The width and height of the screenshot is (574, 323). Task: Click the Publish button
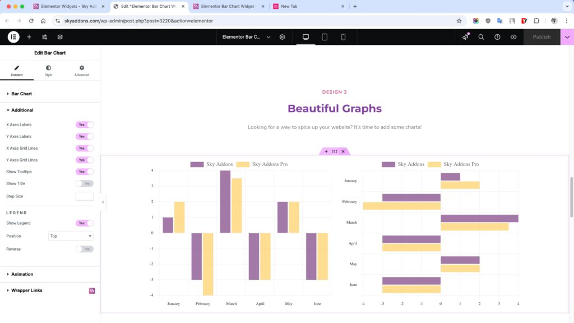click(x=541, y=37)
